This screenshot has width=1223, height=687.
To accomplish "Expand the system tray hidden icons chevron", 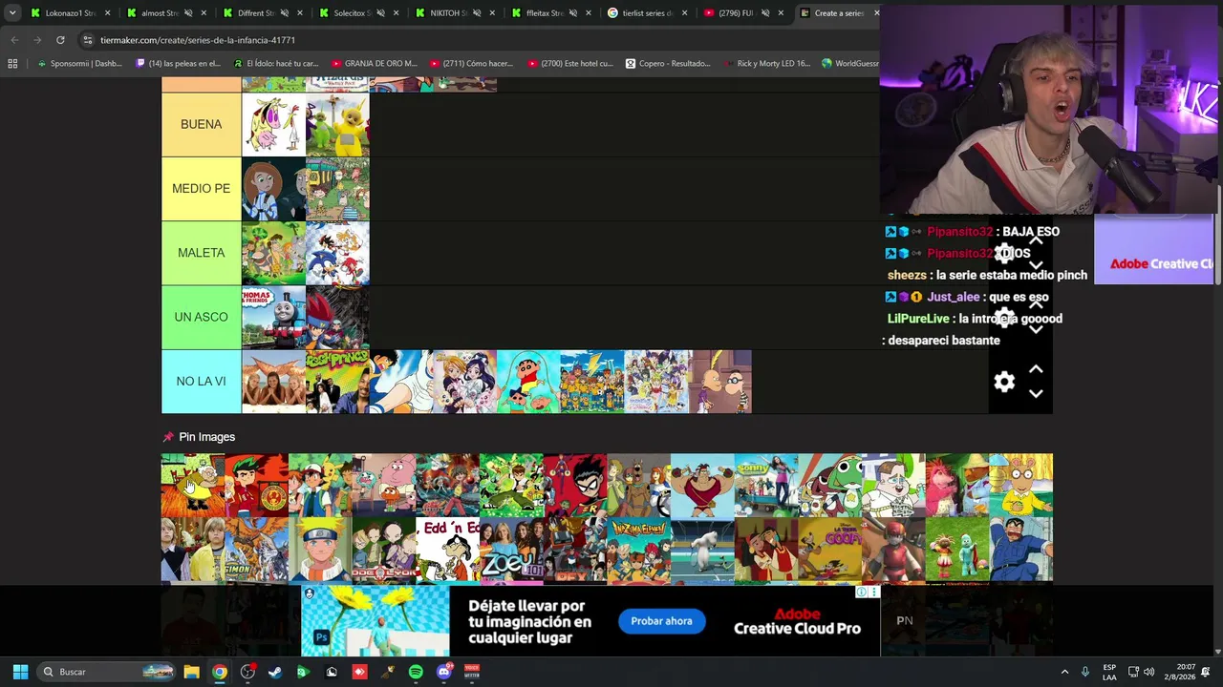I will [x=1064, y=672].
